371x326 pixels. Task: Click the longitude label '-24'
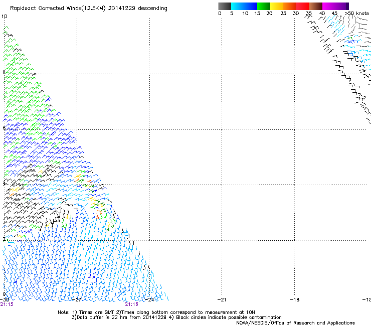click(149, 300)
